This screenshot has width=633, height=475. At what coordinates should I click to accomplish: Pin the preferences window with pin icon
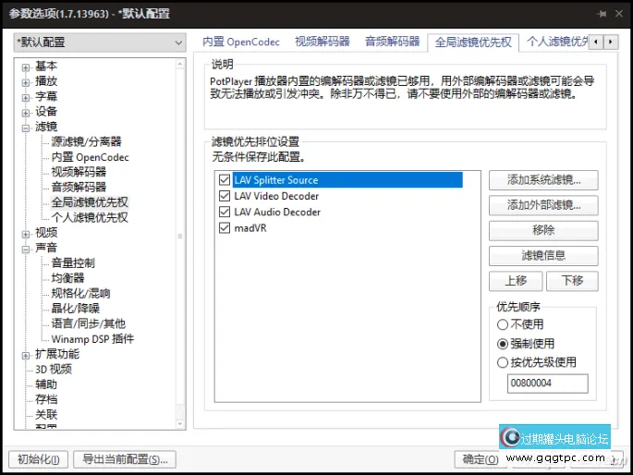[602, 14]
